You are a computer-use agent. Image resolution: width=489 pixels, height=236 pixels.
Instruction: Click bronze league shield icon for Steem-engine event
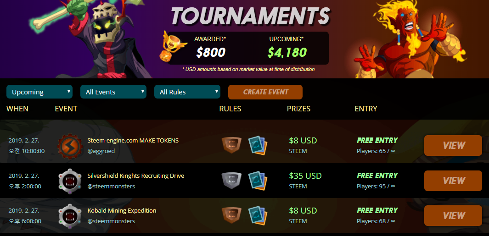pyautogui.click(x=232, y=145)
